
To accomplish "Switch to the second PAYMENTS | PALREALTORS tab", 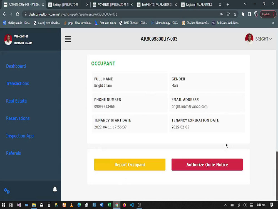I will (157, 5).
